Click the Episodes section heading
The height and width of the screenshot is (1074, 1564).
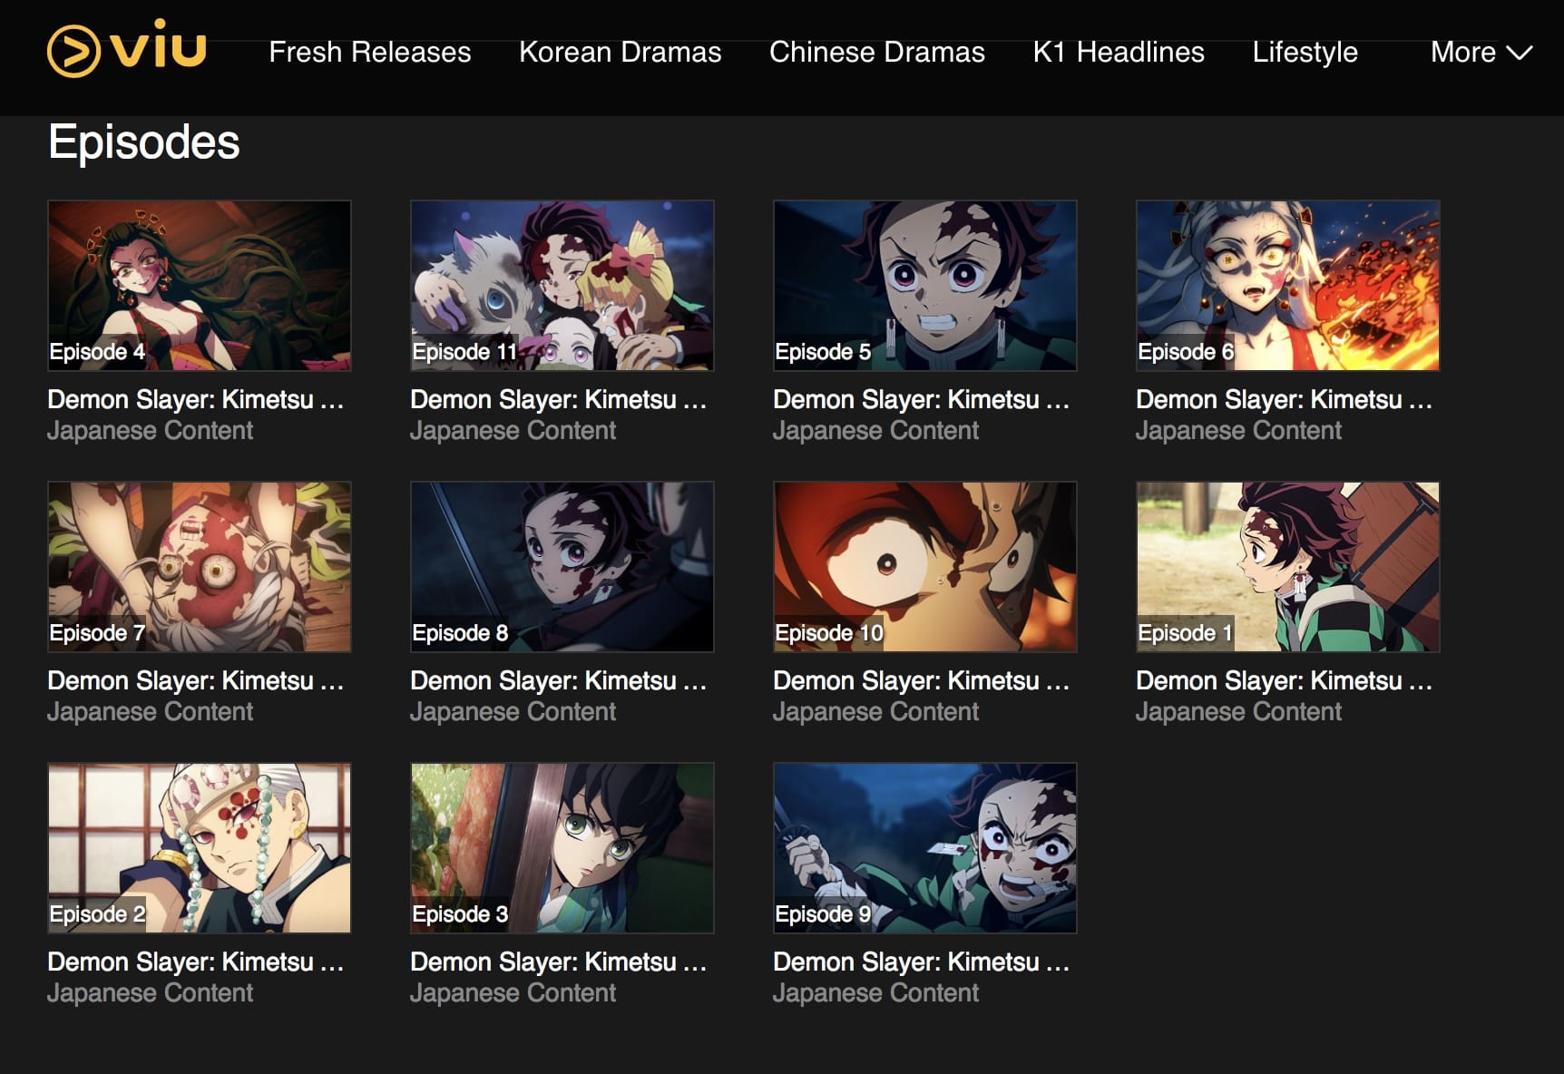pyautogui.click(x=143, y=141)
